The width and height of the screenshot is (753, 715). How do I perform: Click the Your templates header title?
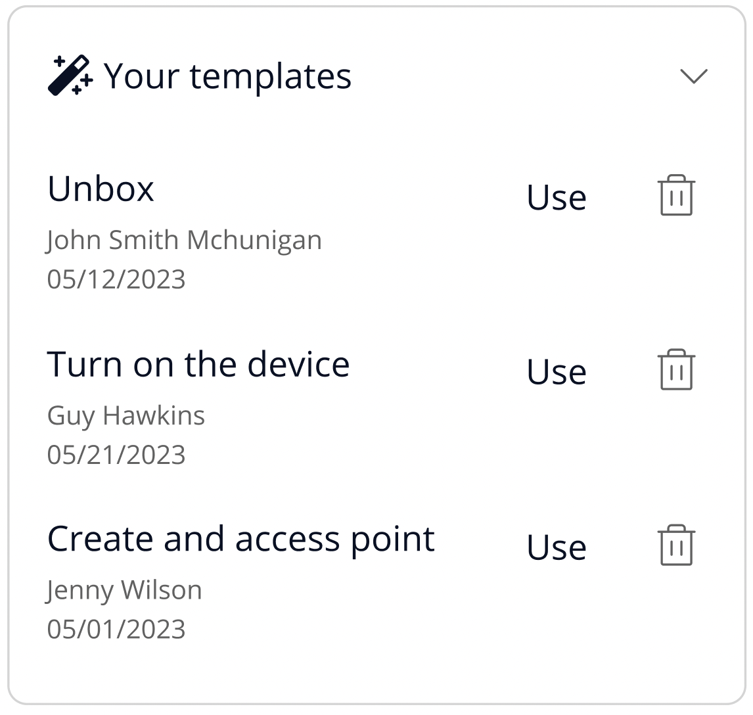tap(227, 76)
